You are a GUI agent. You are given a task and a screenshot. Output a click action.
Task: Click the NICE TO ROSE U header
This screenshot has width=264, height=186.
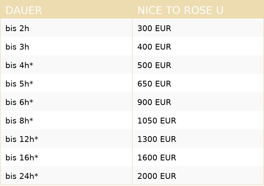pos(180,11)
